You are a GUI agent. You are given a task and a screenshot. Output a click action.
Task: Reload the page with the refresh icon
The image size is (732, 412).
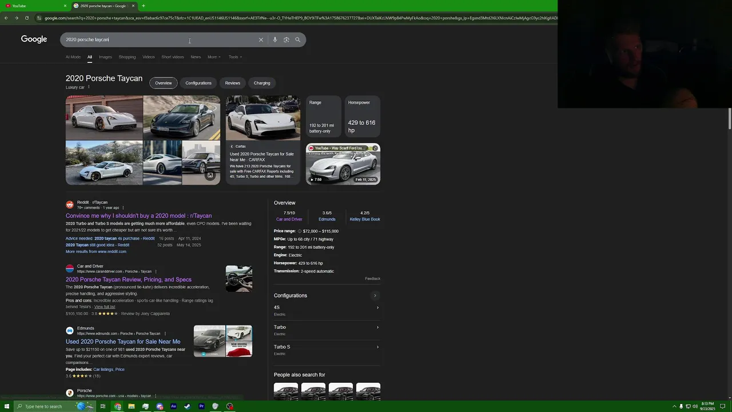[27, 18]
